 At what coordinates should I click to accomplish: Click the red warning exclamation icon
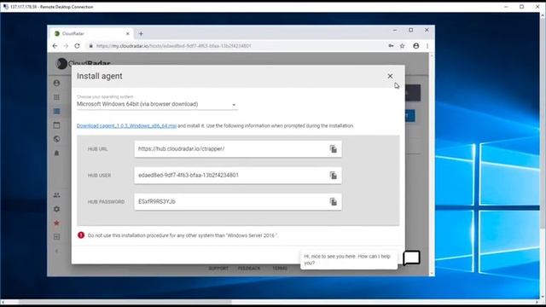[x=81, y=235]
